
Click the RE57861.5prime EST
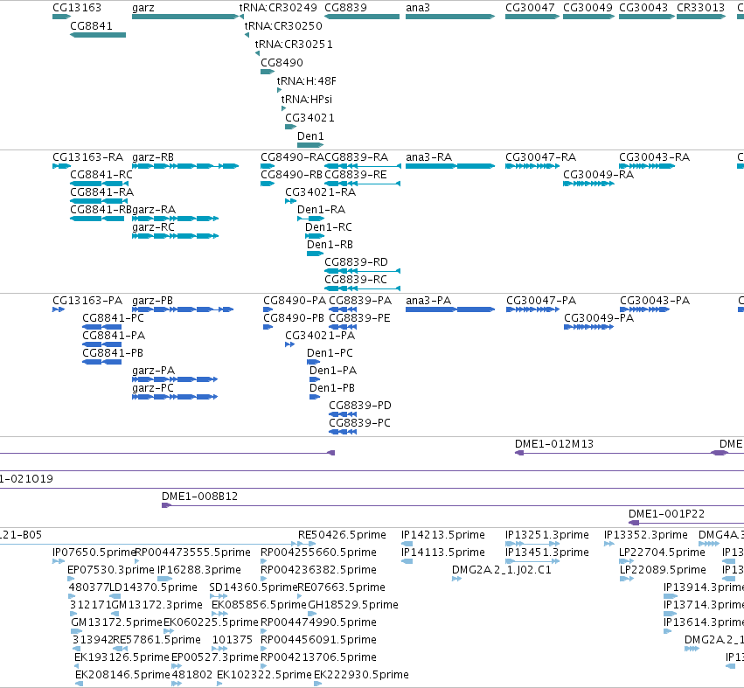click(120, 649)
